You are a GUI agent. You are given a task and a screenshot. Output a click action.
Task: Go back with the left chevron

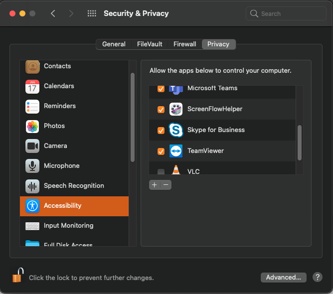tap(53, 13)
